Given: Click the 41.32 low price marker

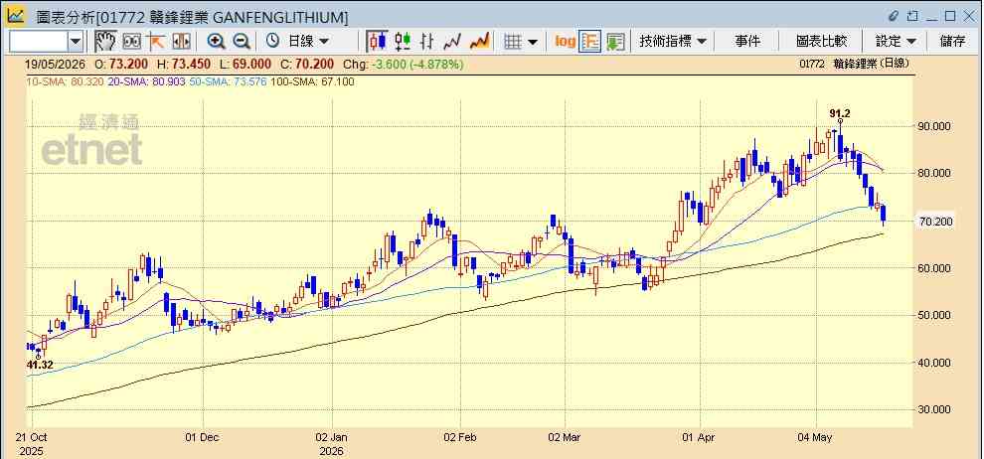Looking at the screenshot, I should pos(40,365).
